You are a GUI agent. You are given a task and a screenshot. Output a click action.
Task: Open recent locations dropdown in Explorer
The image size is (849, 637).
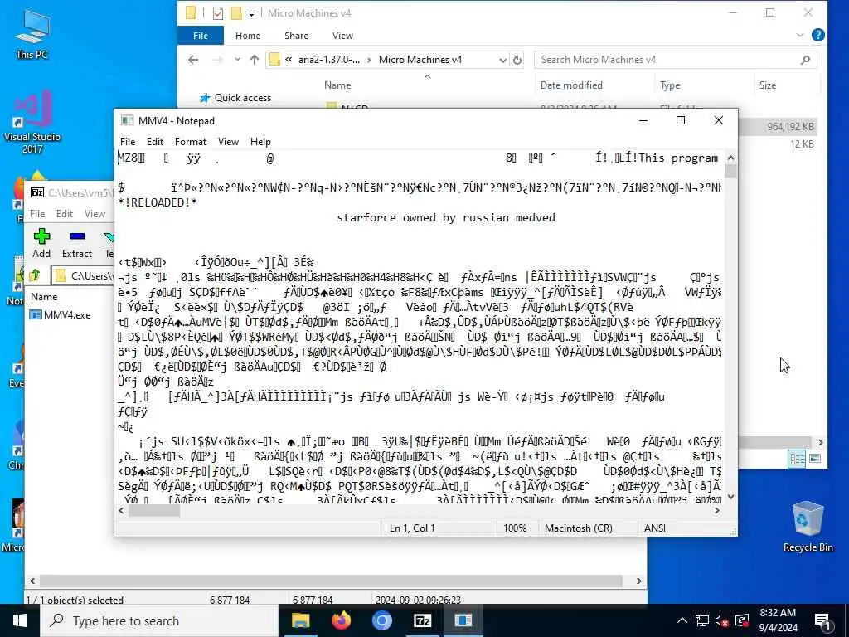(x=237, y=60)
